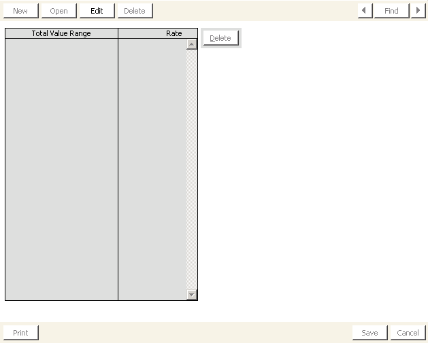This screenshot has height=343, width=428.
Task: Go to previous record with left arrow
Action: pos(365,11)
